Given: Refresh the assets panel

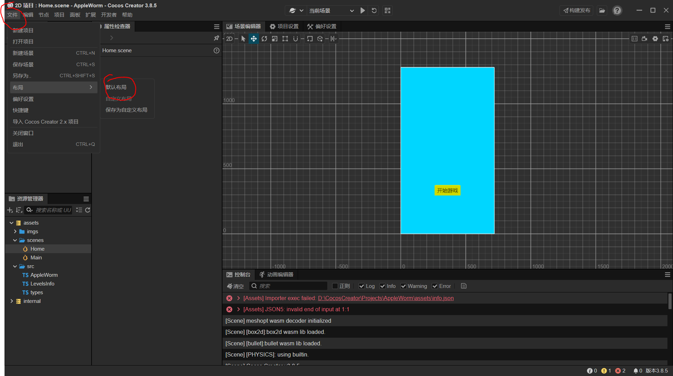Looking at the screenshot, I should coord(88,210).
